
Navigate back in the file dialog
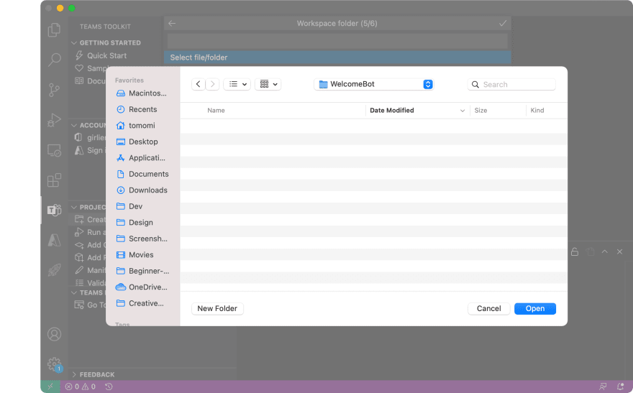[x=199, y=84]
